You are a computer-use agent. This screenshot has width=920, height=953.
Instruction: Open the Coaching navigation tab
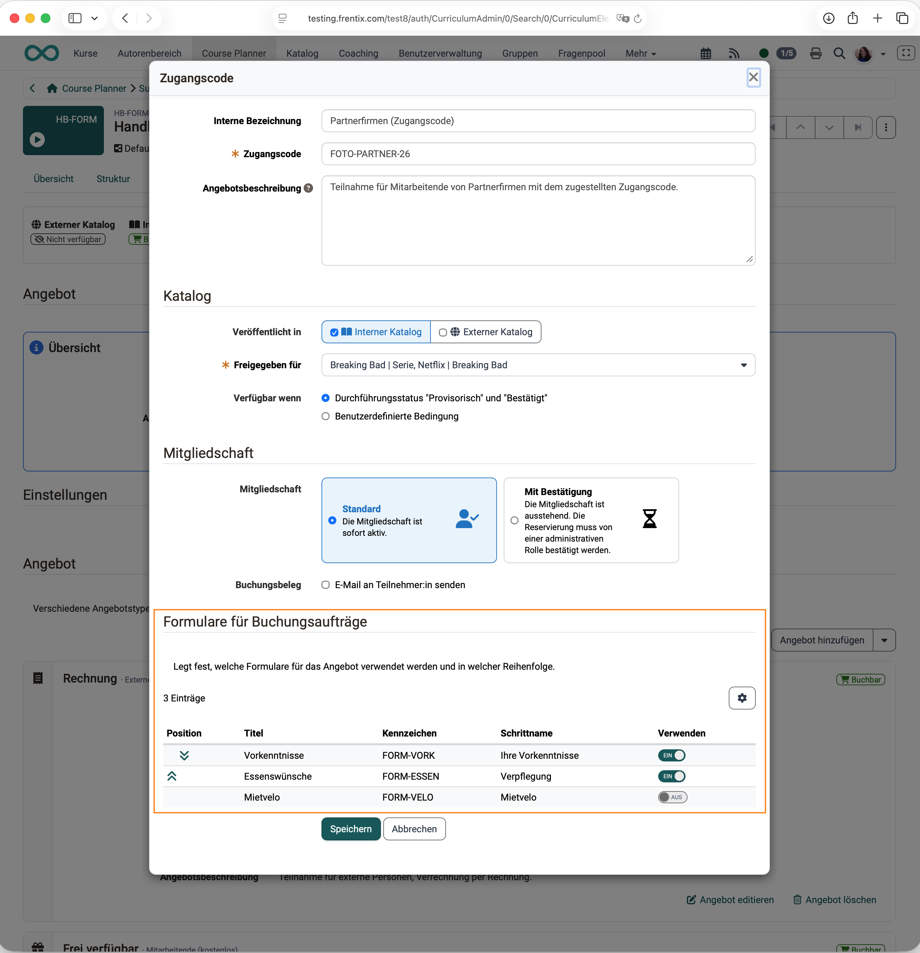click(358, 54)
